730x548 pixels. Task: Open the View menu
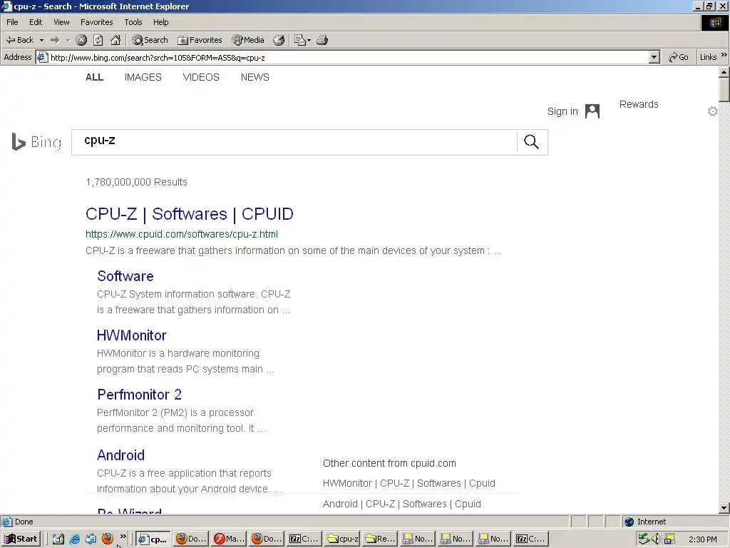click(61, 22)
